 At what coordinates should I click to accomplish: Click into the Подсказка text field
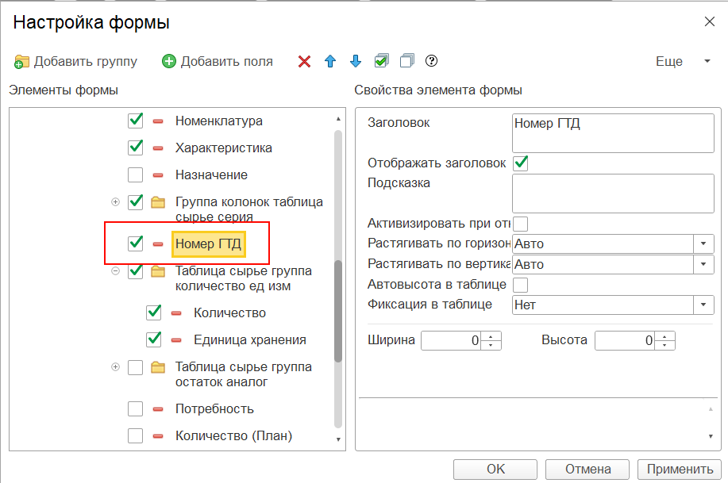click(613, 194)
